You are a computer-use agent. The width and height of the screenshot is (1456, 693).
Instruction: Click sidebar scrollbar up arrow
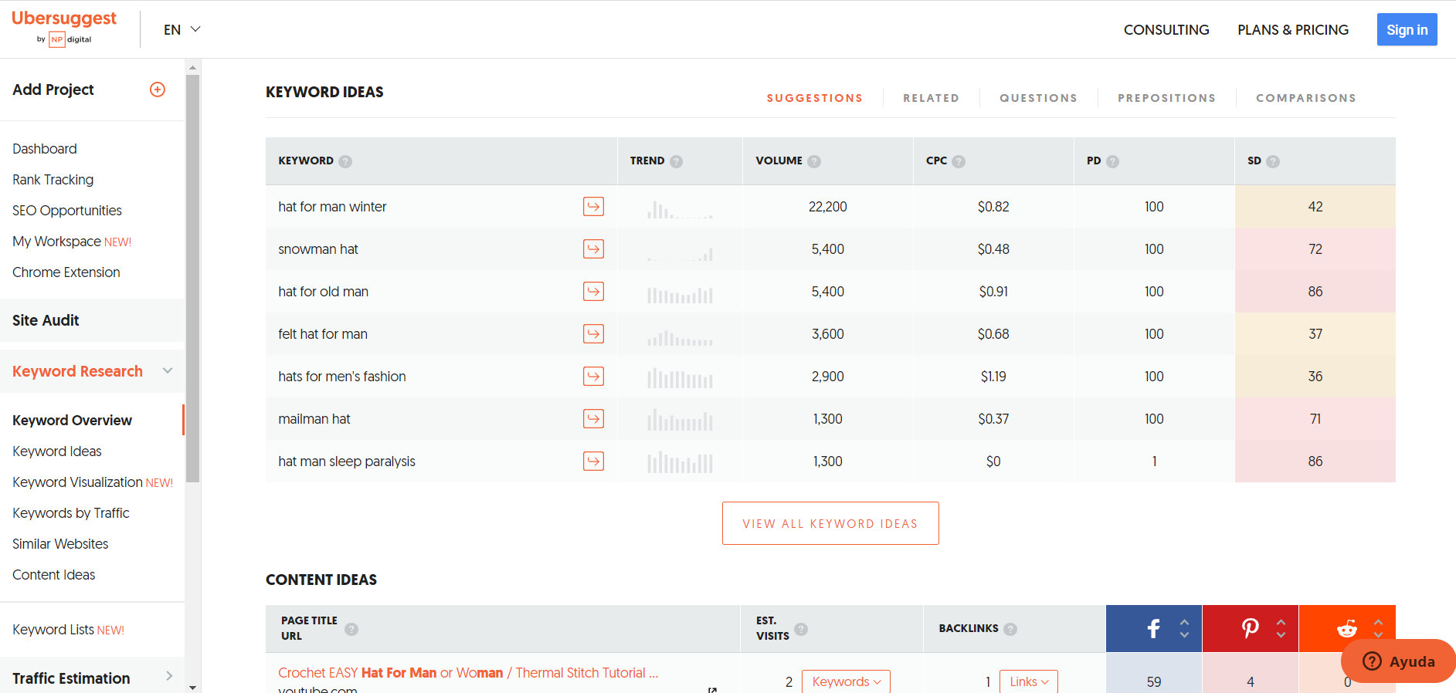tap(192, 67)
